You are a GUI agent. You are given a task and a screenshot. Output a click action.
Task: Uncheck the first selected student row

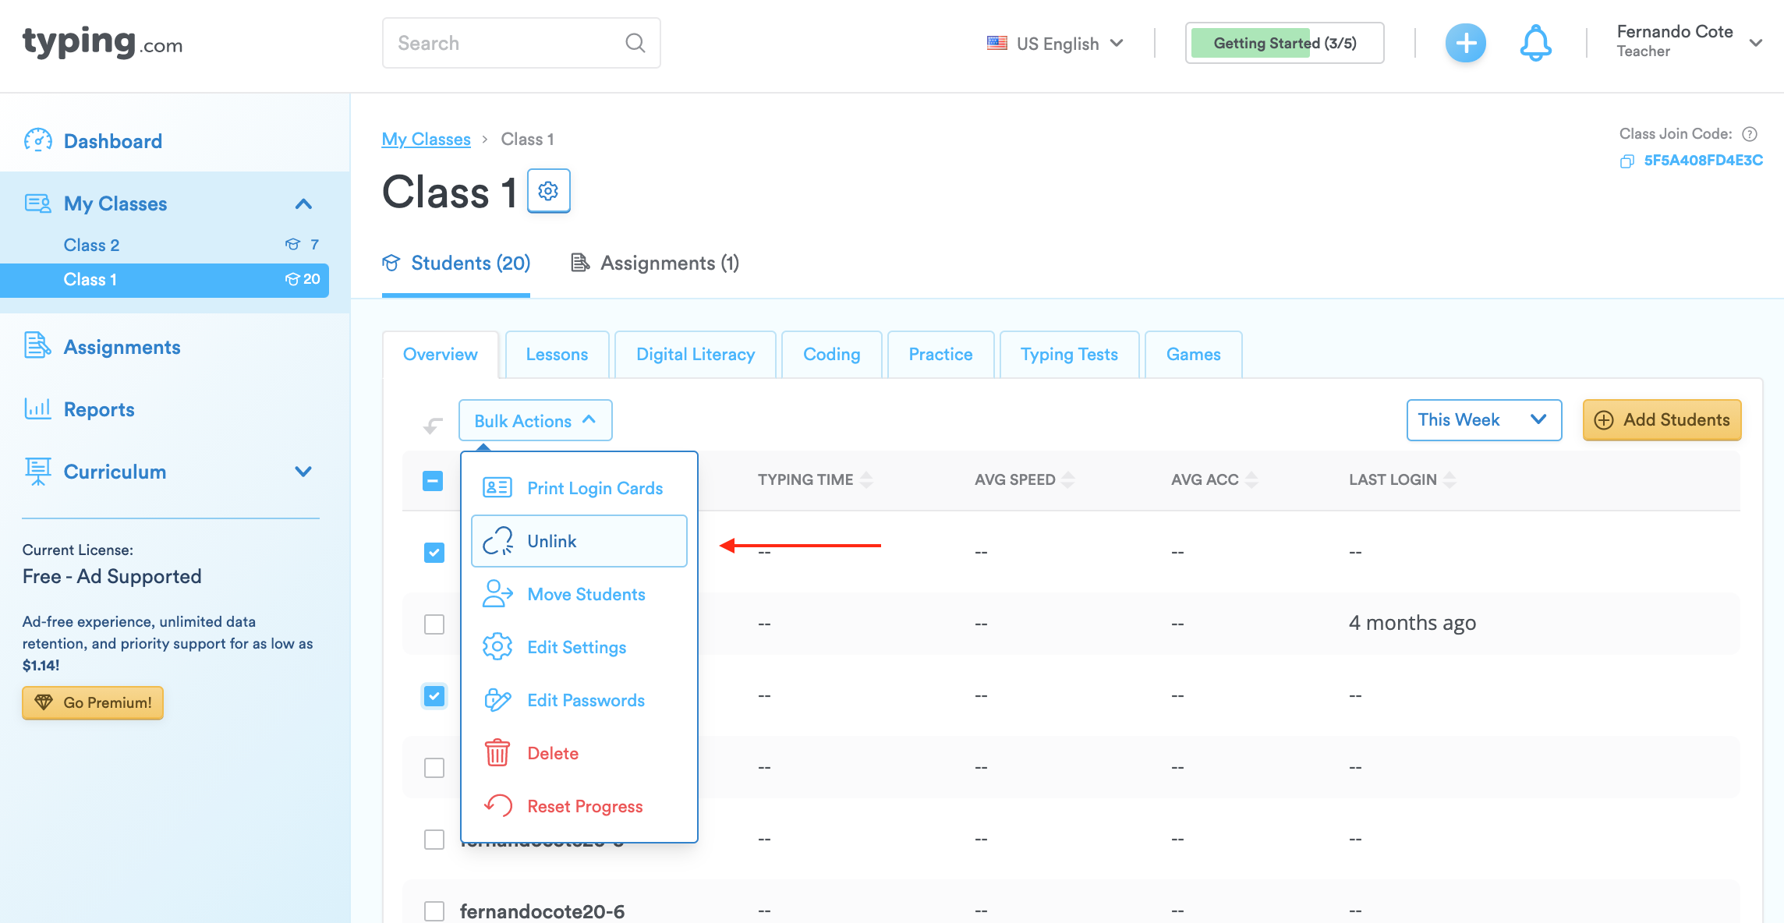[434, 551]
